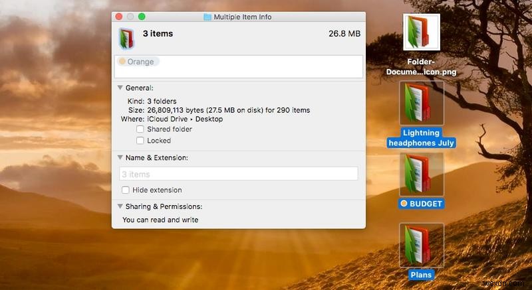Select the Lightning headphones July folder icon
Viewport: 532px width, 290px height.
pyautogui.click(x=422, y=104)
